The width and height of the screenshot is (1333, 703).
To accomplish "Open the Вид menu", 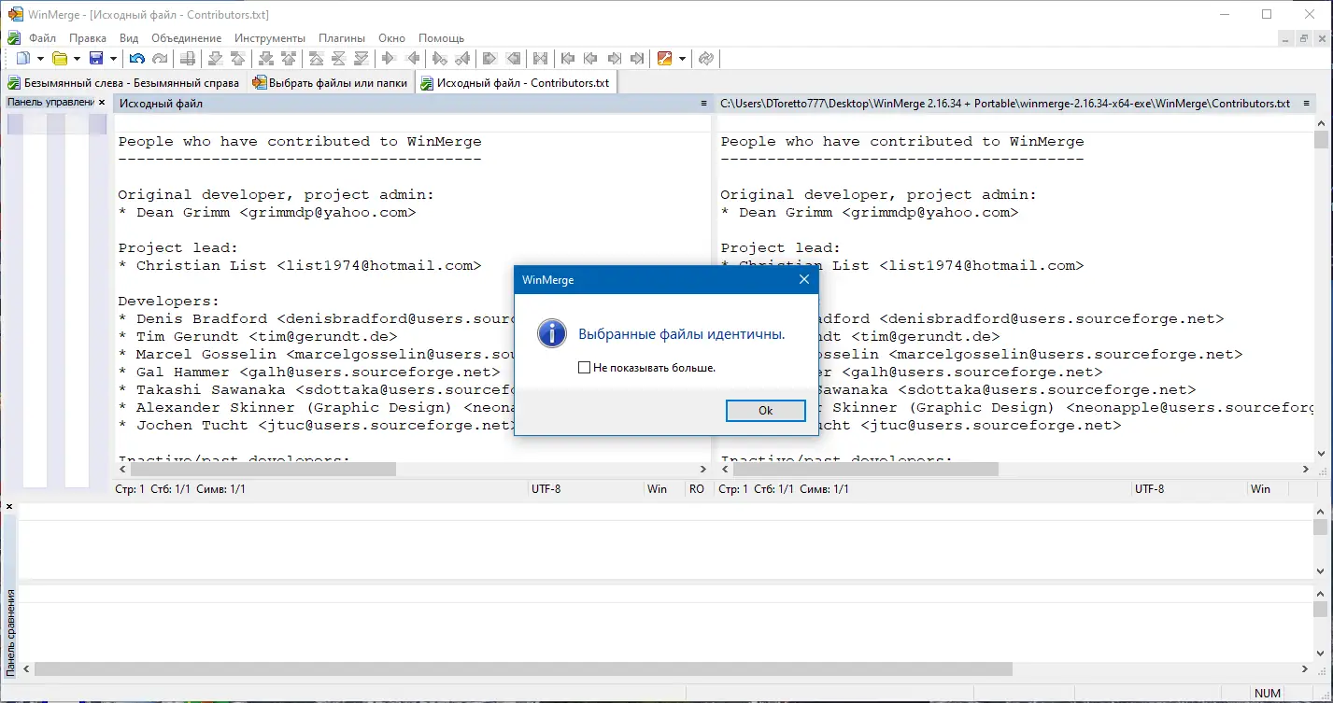I will click(x=129, y=38).
